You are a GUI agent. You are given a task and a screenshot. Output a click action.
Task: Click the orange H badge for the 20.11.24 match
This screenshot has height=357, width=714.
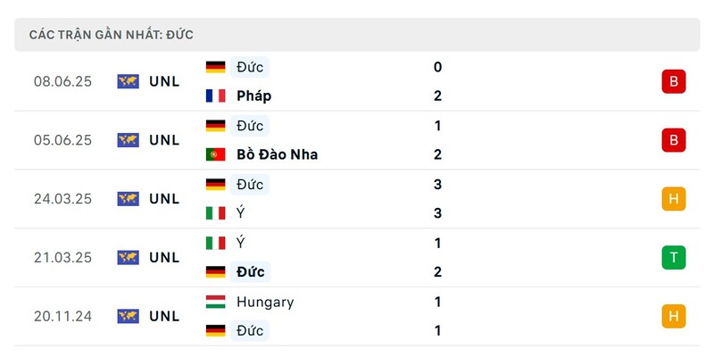click(x=674, y=317)
